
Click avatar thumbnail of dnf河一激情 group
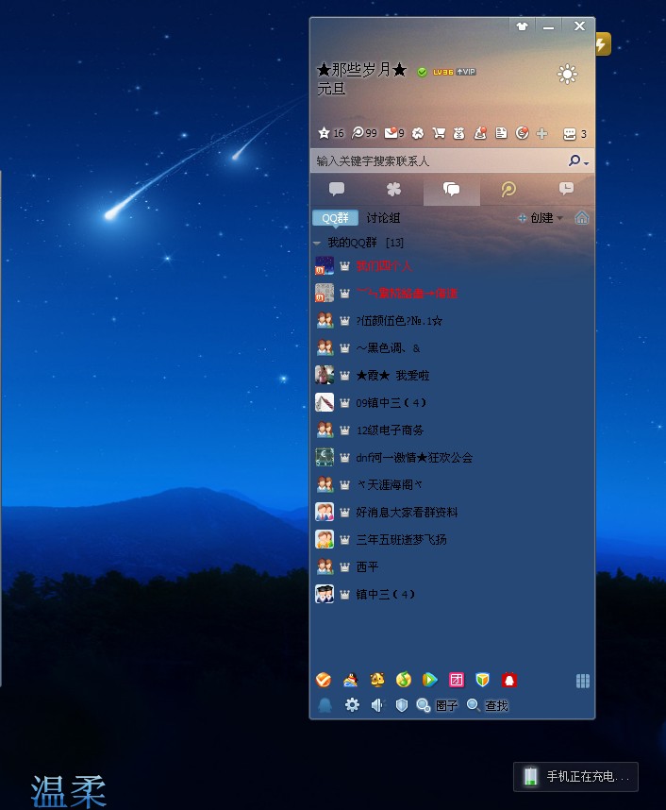(x=325, y=457)
